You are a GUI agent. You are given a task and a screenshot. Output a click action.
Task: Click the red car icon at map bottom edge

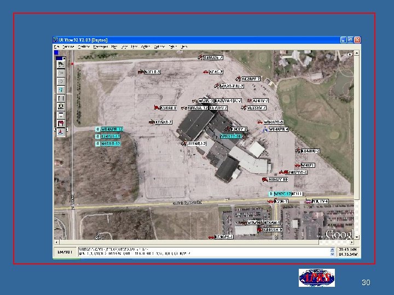(x=211, y=237)
